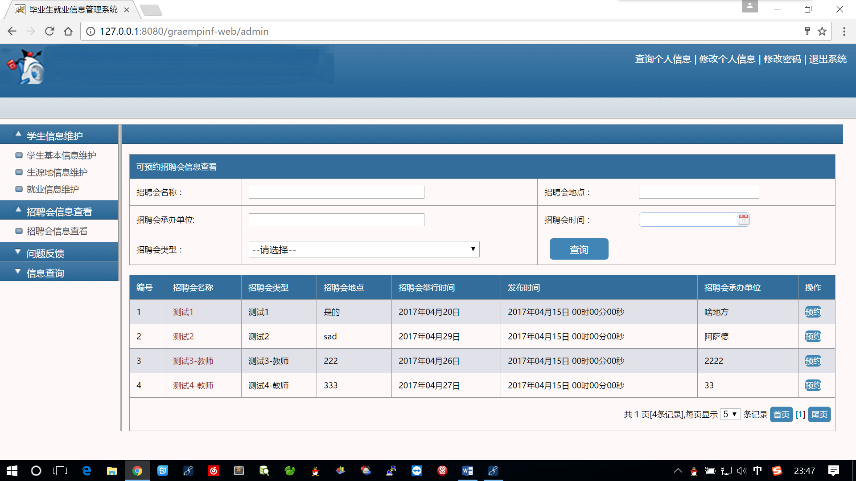Click the calendar icon in recruitment time field

click(743, 220)
